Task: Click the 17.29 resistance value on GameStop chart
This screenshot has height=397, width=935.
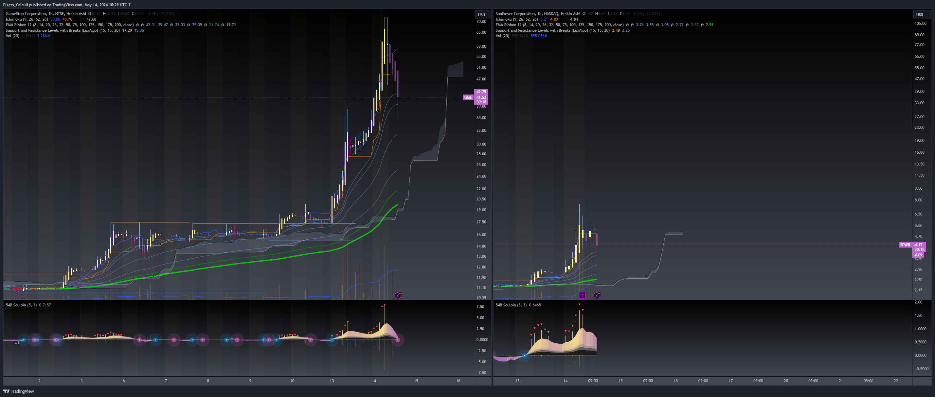Action: 127,30
